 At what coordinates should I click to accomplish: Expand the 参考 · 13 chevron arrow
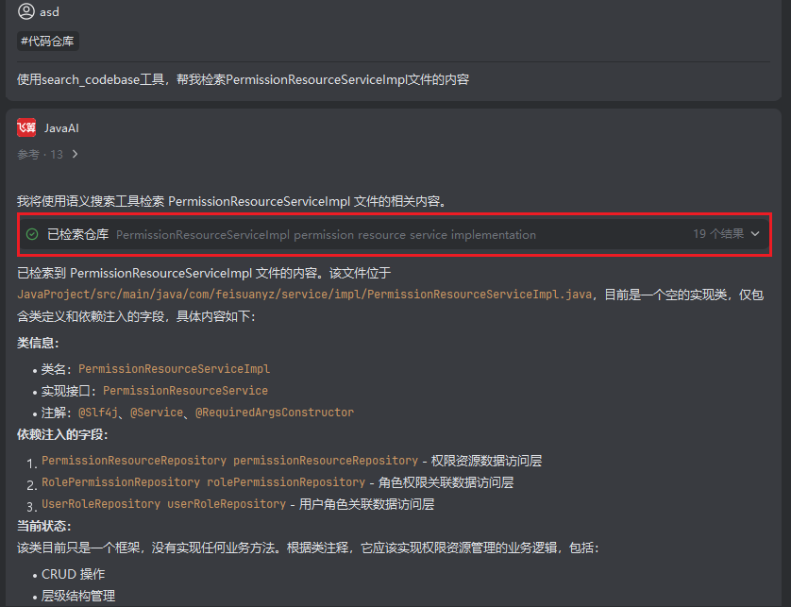(x=76, y=154)
